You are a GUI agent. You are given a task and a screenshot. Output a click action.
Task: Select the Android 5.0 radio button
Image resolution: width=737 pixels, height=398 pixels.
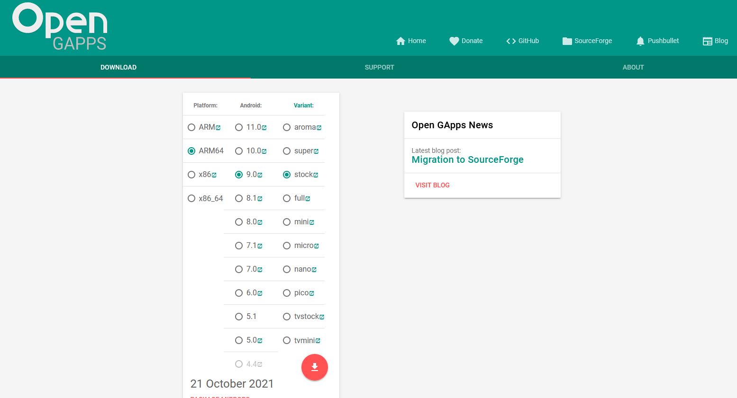(239, 340)
